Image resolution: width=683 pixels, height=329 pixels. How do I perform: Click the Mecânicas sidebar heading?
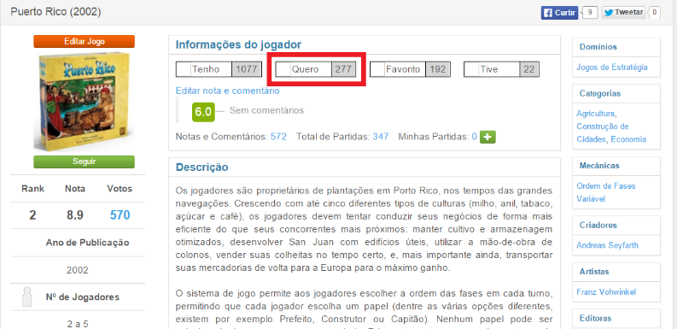599,166
